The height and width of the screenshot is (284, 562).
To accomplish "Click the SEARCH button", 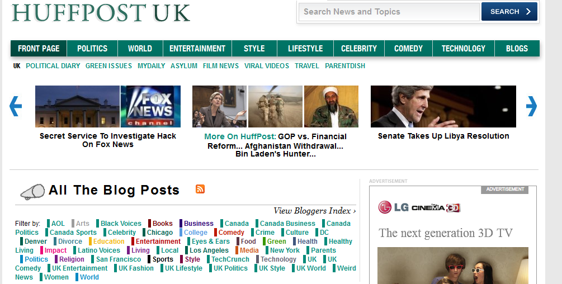I will click(509, 12).
